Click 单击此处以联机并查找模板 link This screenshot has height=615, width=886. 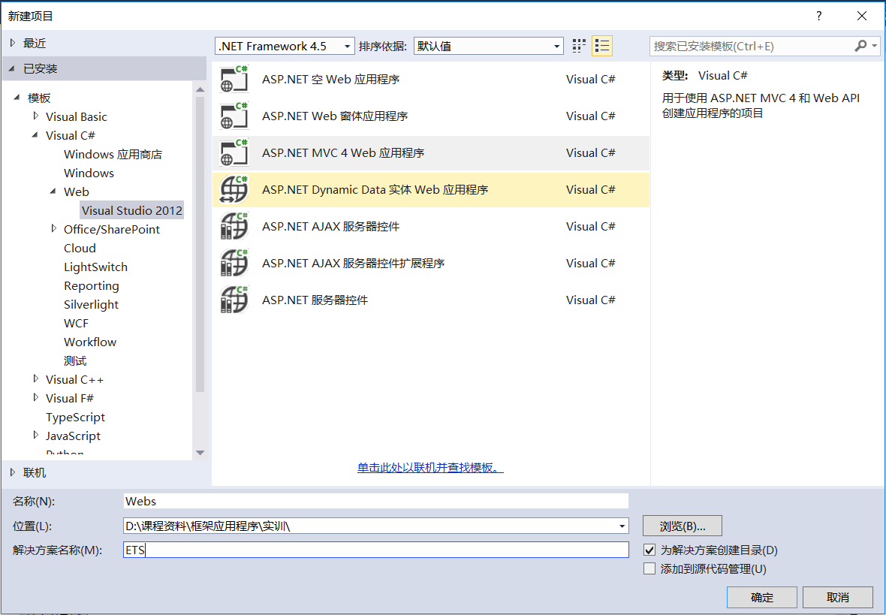[430, 468]
